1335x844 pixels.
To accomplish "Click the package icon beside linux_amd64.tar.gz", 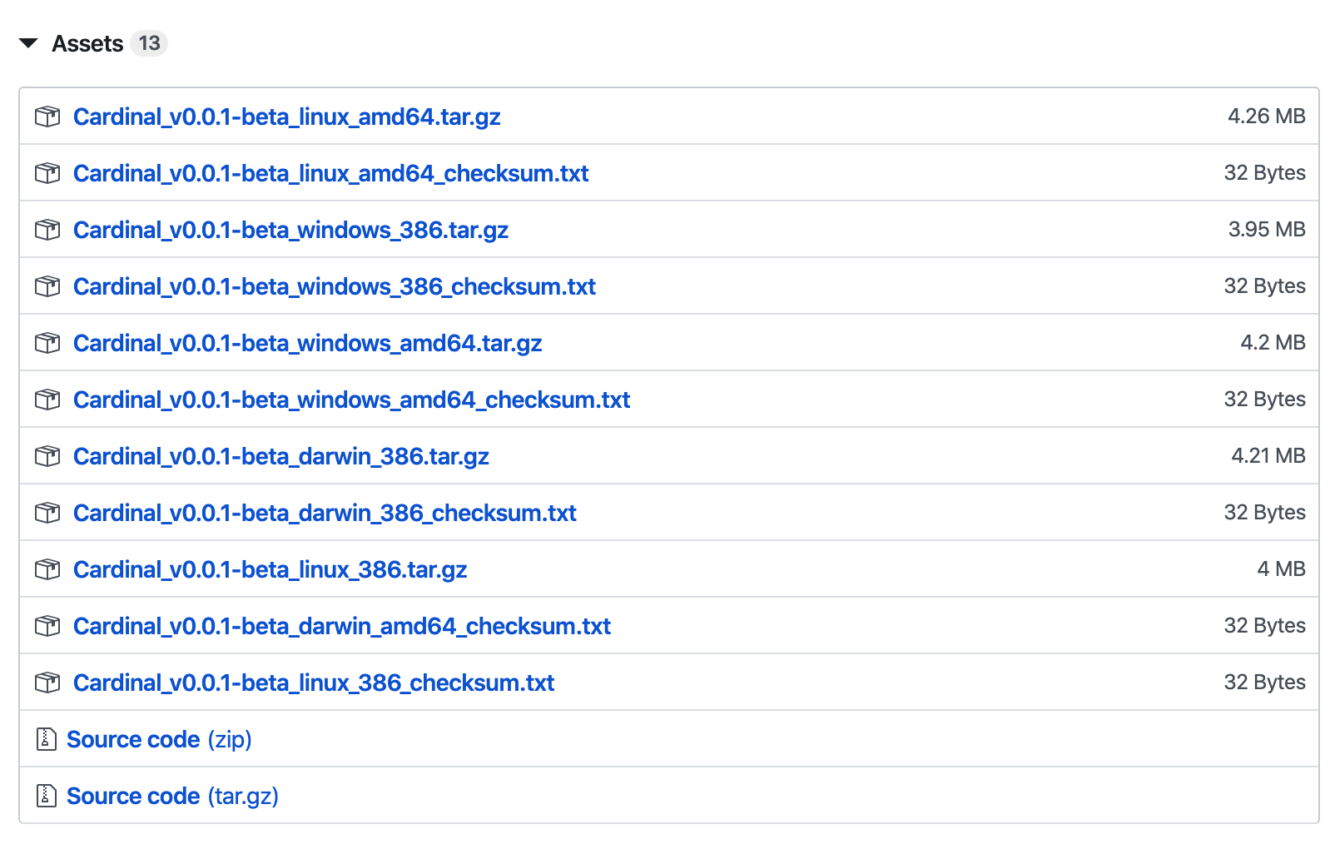I will click(47, 117).
